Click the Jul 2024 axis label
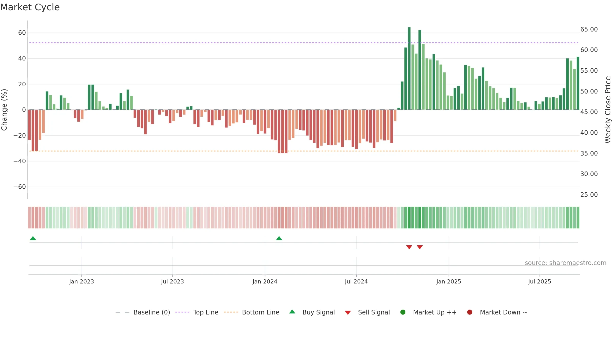The width and height of the screenshot is (615, 346). [356, 282]
